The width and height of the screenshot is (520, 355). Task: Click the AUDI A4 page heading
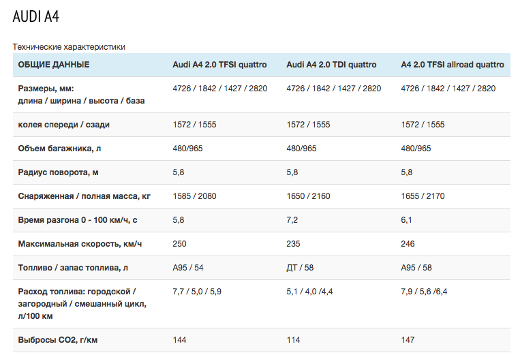(x=36, y=16)
